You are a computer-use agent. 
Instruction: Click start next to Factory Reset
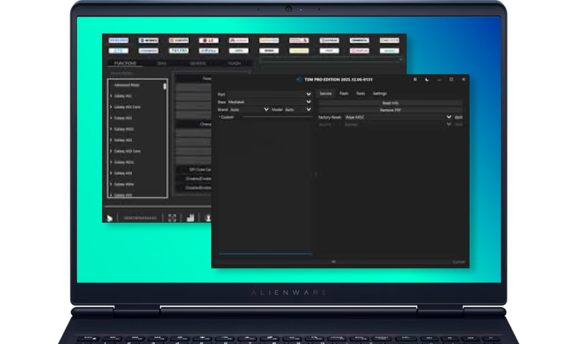pos(458,117)
